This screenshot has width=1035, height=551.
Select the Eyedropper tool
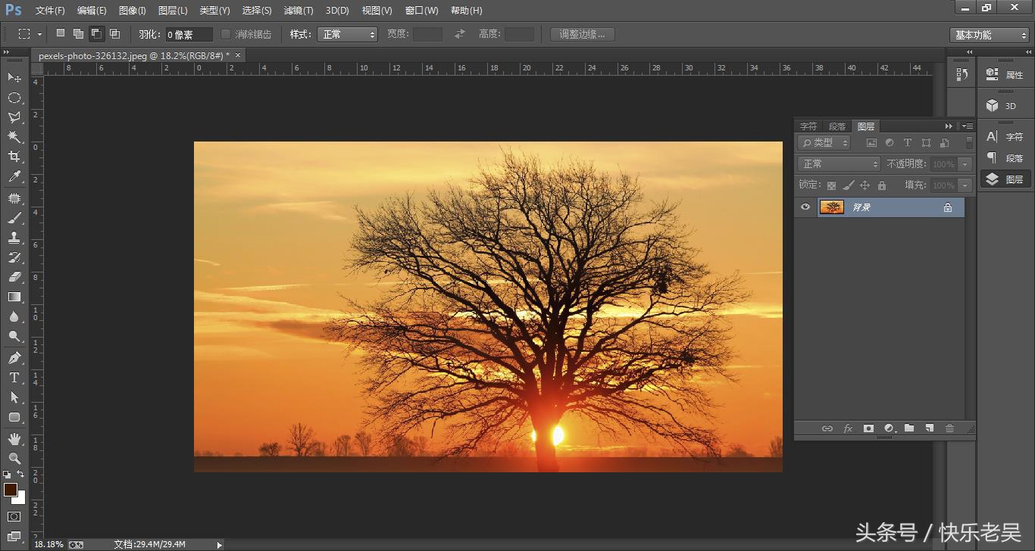pyautogui.click(x=14, y=177)
